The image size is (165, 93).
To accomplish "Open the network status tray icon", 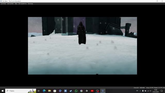I will pos(148,91).
